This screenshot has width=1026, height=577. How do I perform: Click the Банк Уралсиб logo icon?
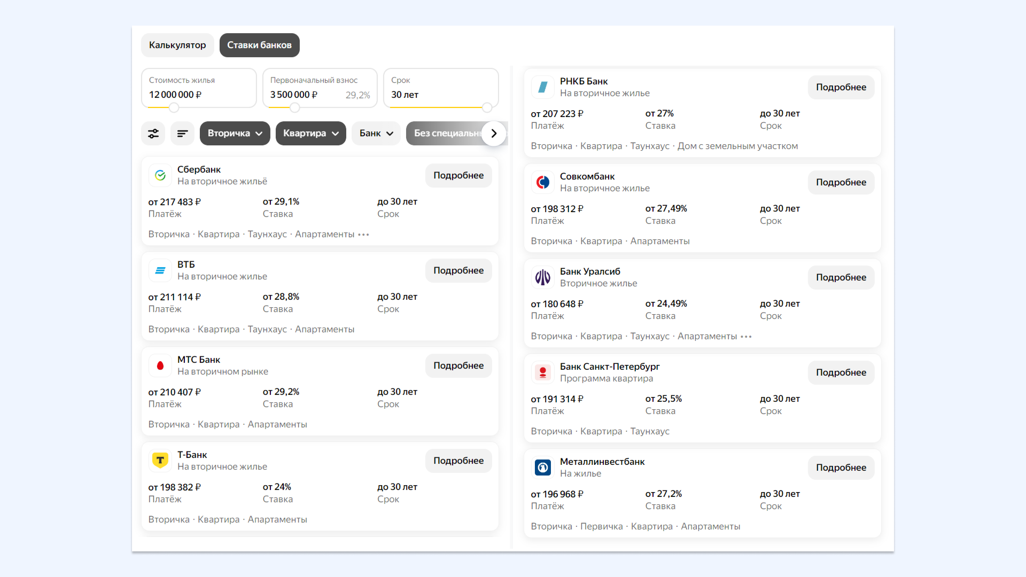(542, 277)
